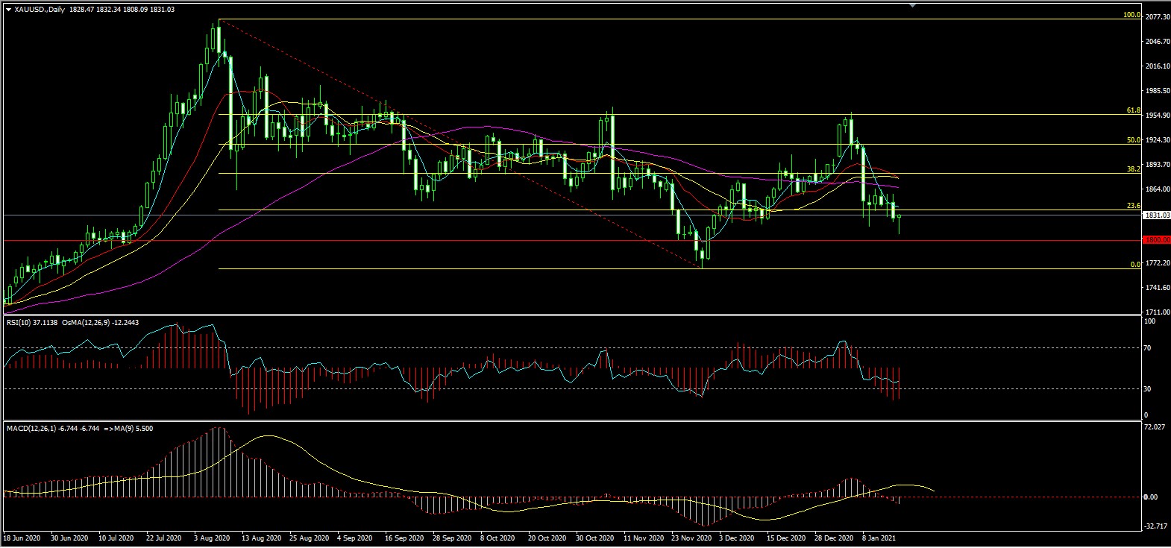
Task: Click the 1924.30 price scale label
Action: [x=1157, y=140]
